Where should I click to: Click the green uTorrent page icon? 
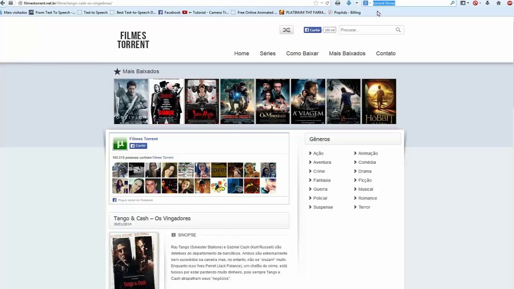[120, 143]
